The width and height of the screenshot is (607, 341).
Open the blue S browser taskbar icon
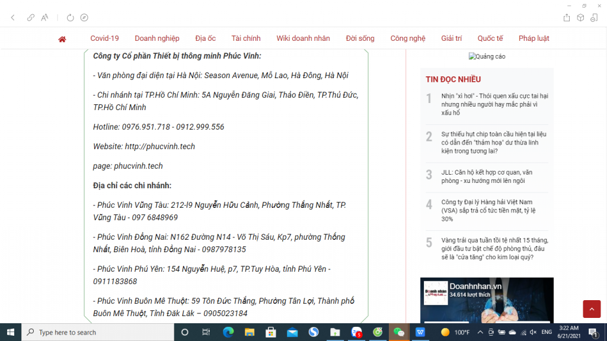click(314, 332)
